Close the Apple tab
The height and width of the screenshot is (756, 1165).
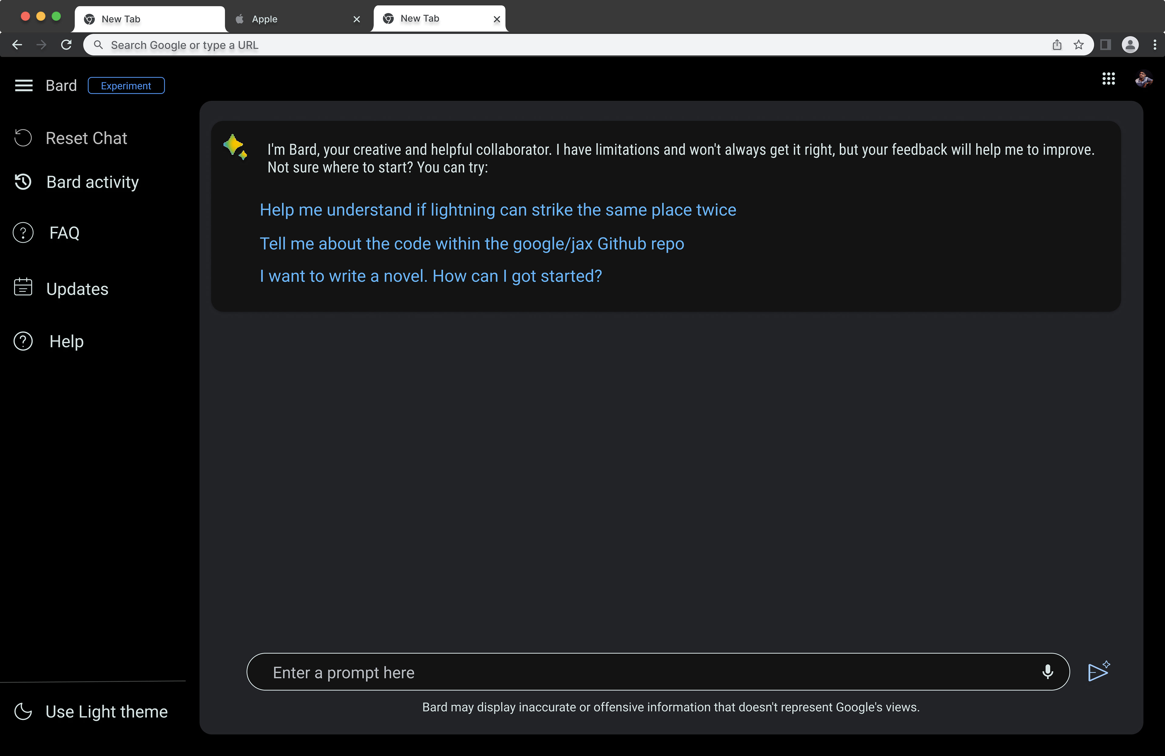click(356, 19)
